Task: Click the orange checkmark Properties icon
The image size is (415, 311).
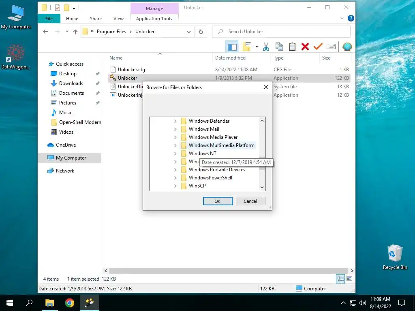Action: pyautogui.click(x=318, y=47)
